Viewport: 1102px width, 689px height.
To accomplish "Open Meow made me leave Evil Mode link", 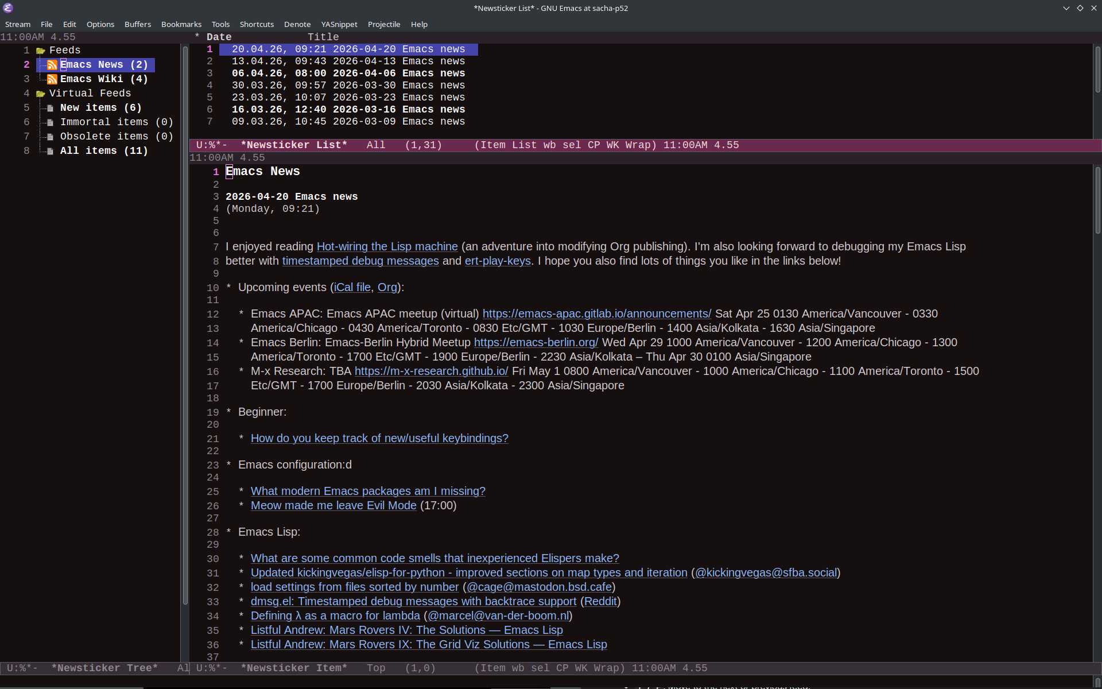I will 333,506.
